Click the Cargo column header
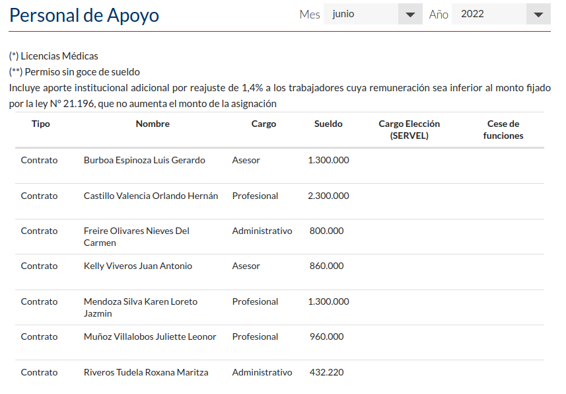 click(264, 124)
